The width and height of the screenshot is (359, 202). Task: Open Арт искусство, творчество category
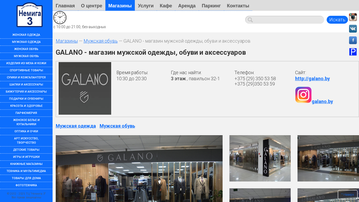click(26, 141)
